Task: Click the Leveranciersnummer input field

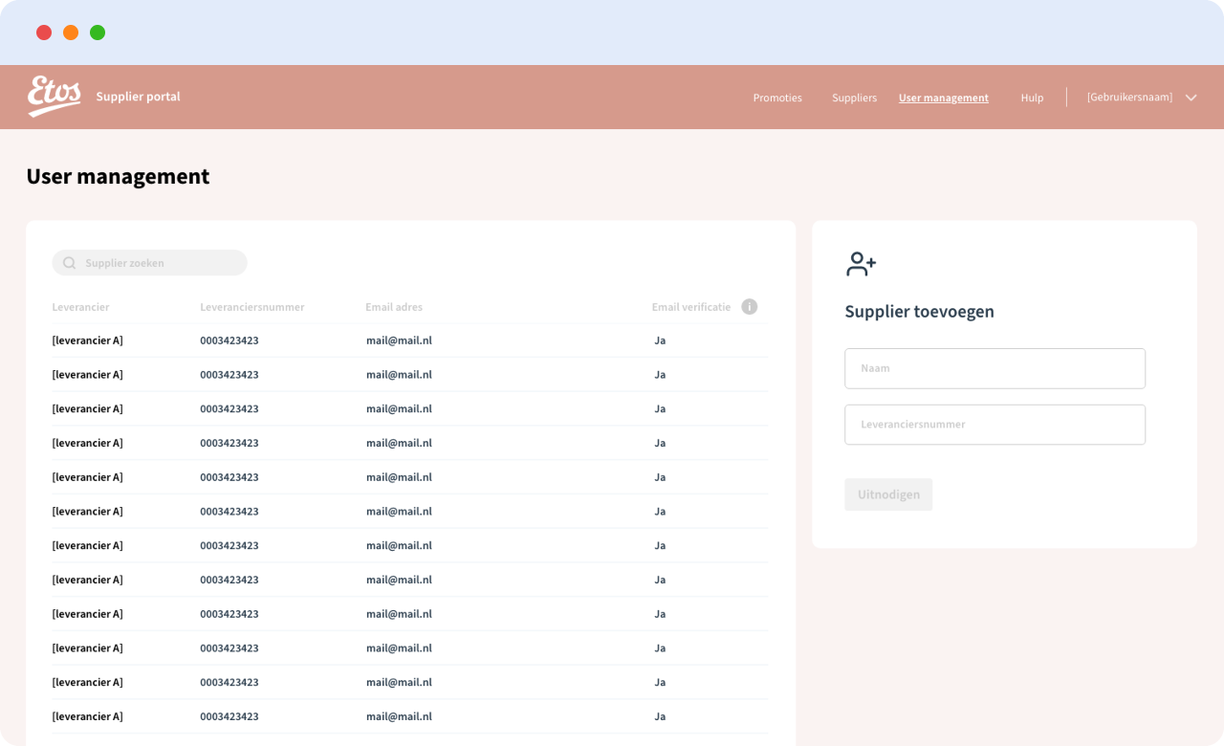Action: (994, 425)
